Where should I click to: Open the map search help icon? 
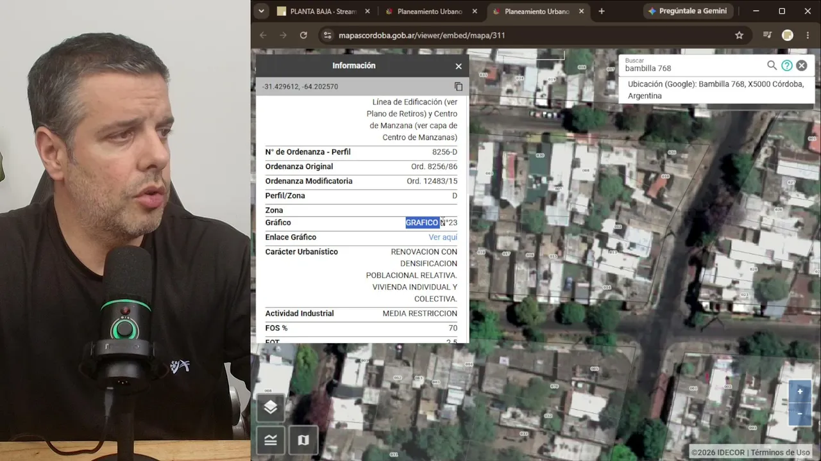point(787,65)
